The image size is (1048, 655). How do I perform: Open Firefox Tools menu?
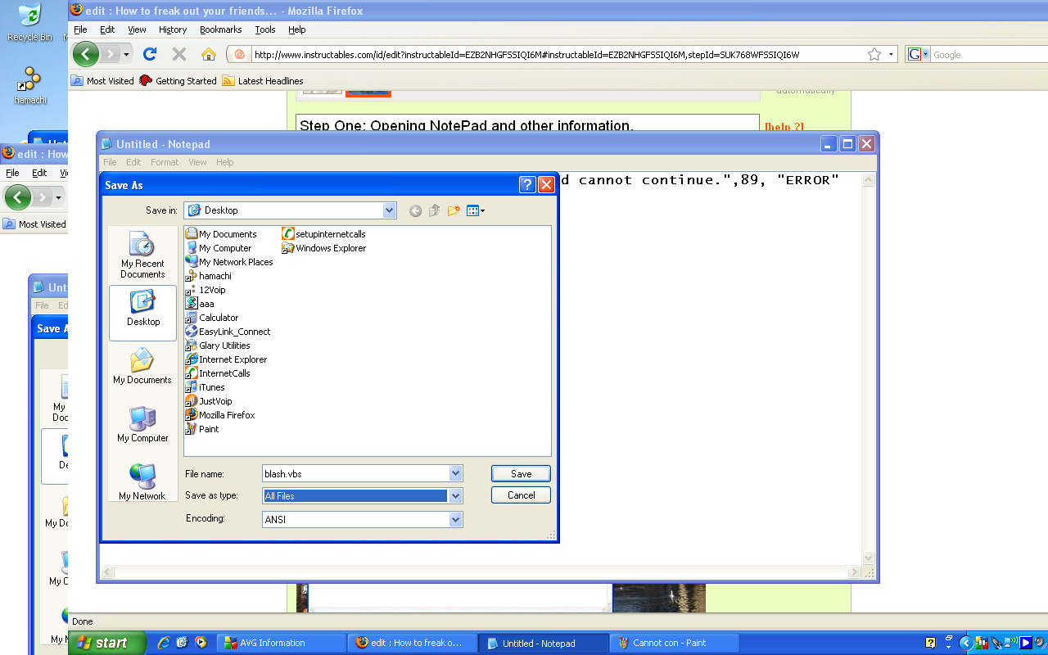point(265,29)
